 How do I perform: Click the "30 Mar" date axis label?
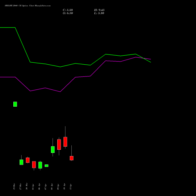click(x=27, y=186)
